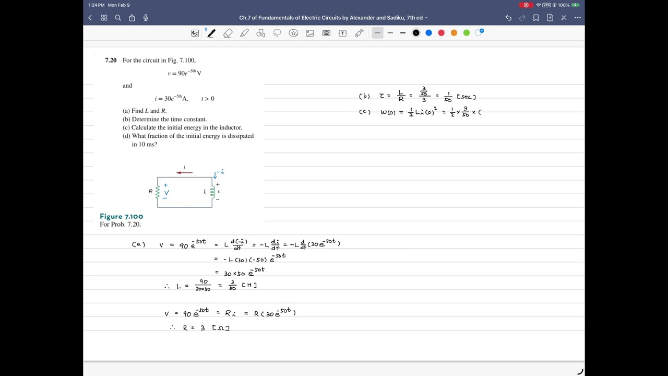Open the Elements sticker tool

294,33
